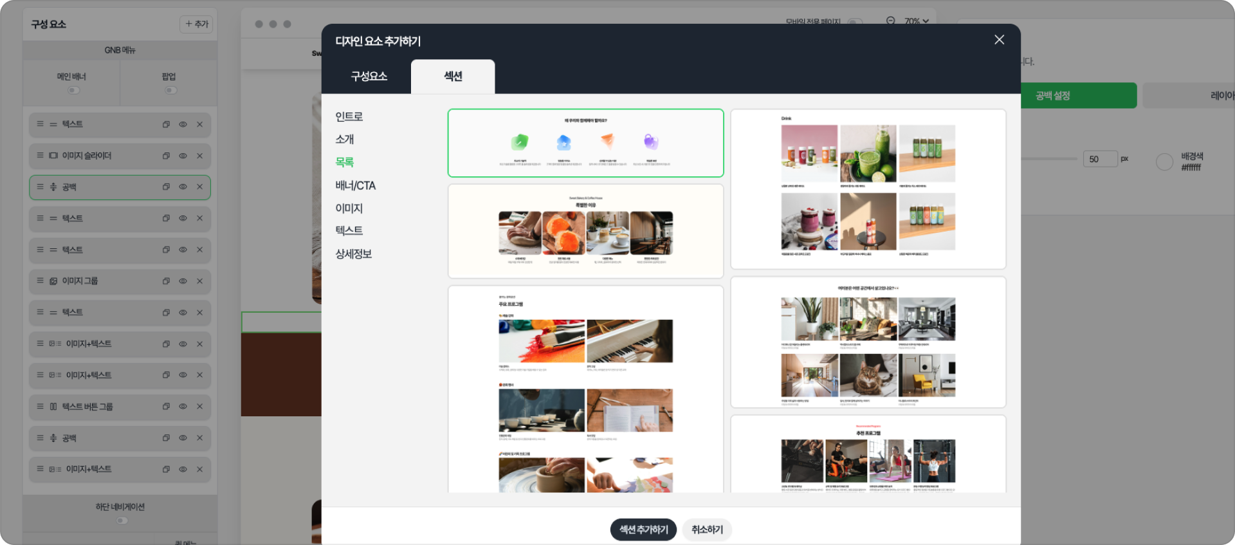Toggle visibility of the 이미지 그룹 component

click(x=183, y=281)
